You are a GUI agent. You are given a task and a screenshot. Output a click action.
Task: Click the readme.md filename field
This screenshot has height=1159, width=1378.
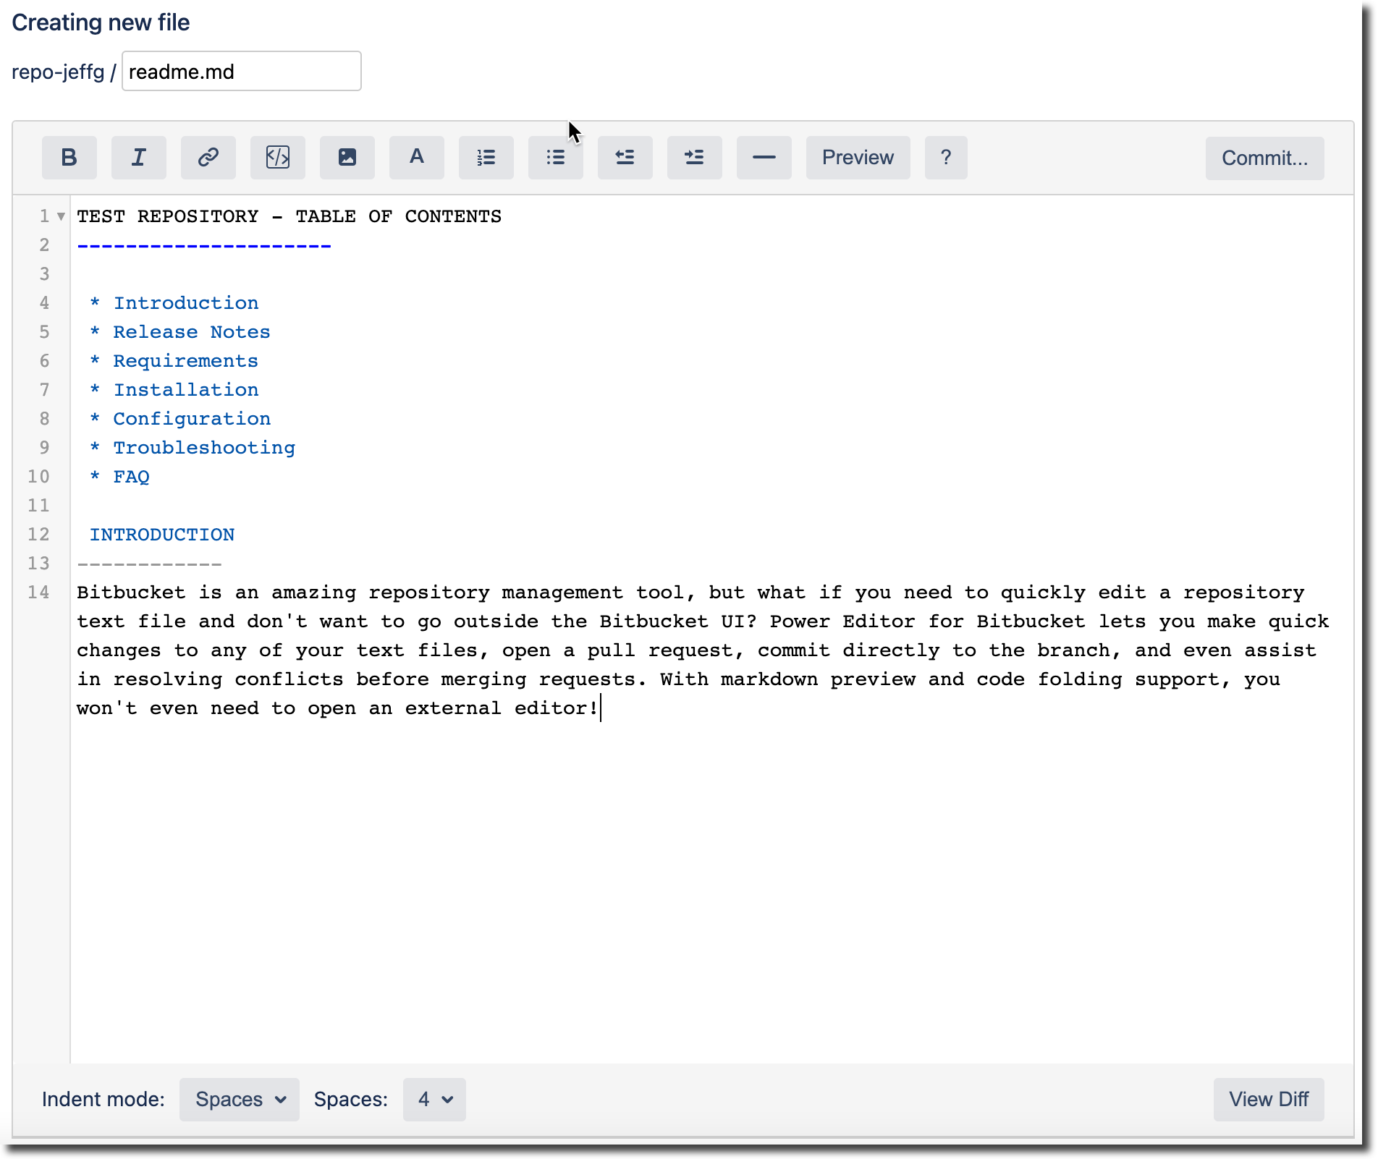pos(242,72)
